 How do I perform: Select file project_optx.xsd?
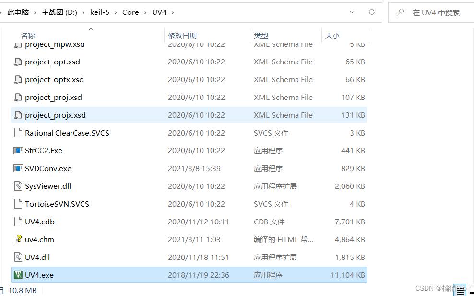54,80
